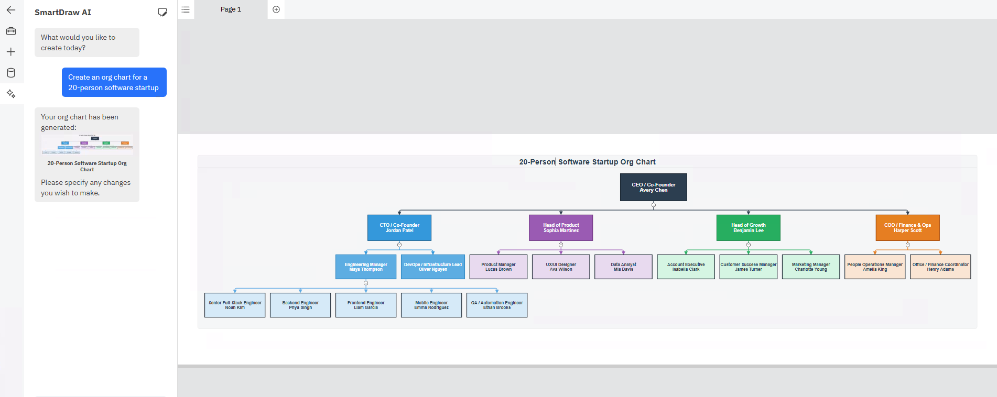Start a new chat via note icon
This screenshot has height=397, width=997.
tap(162, 12)
